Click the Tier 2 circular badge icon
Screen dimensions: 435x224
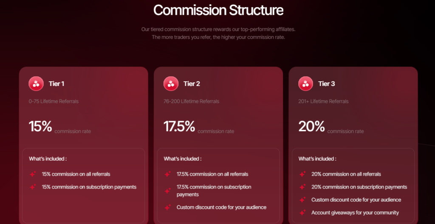[171, 83]
